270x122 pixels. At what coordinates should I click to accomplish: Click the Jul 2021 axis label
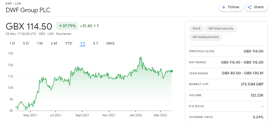[x=55, y=115]
